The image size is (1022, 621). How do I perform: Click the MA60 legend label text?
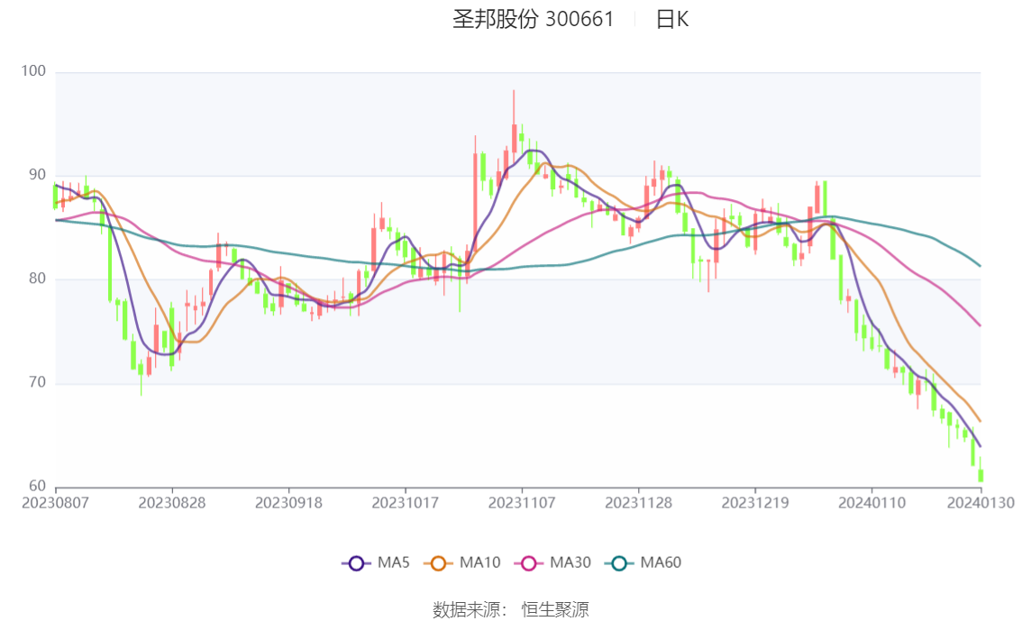pos(661,562)
